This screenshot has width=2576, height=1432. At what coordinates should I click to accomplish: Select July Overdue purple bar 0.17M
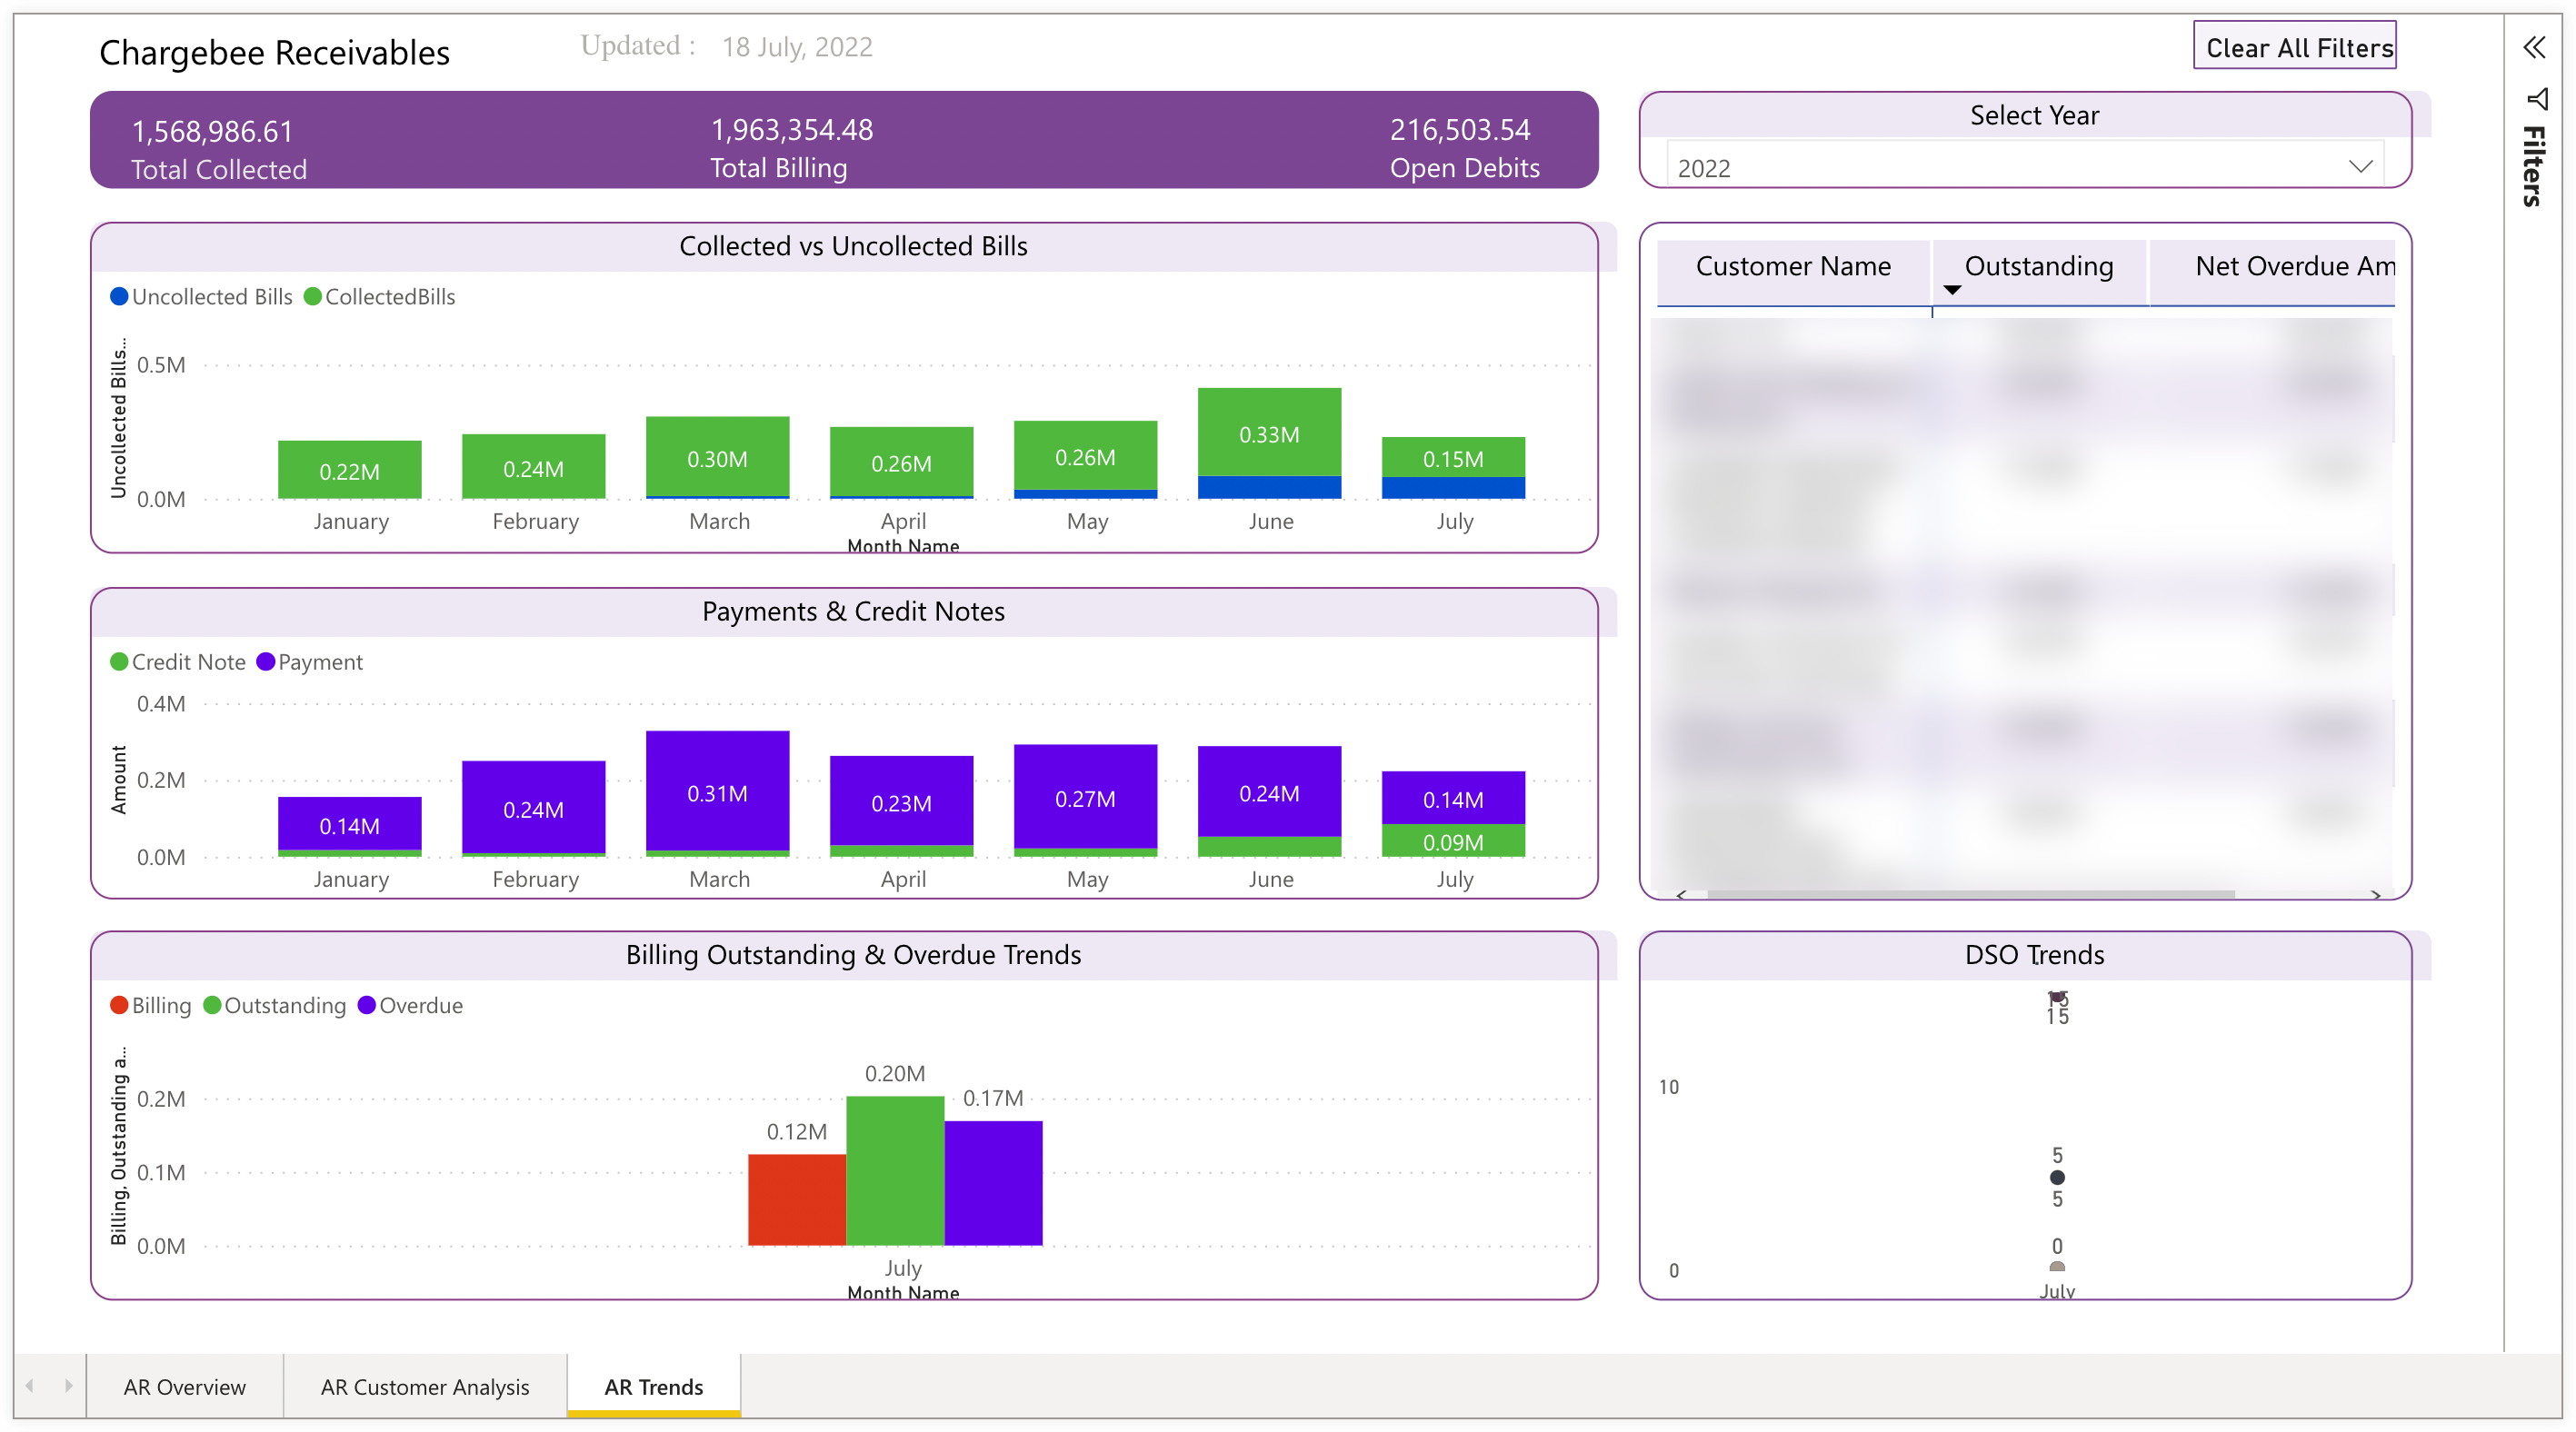pyautogui.click(x=993, y=1183)
